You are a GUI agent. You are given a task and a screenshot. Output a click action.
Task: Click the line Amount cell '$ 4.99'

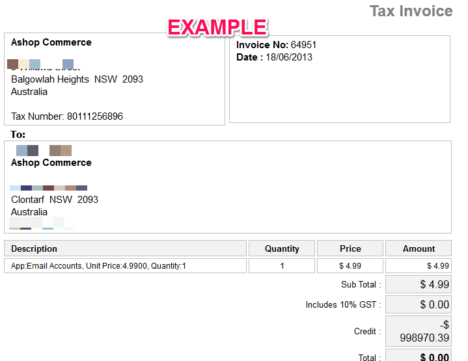(x=419, y=266)
